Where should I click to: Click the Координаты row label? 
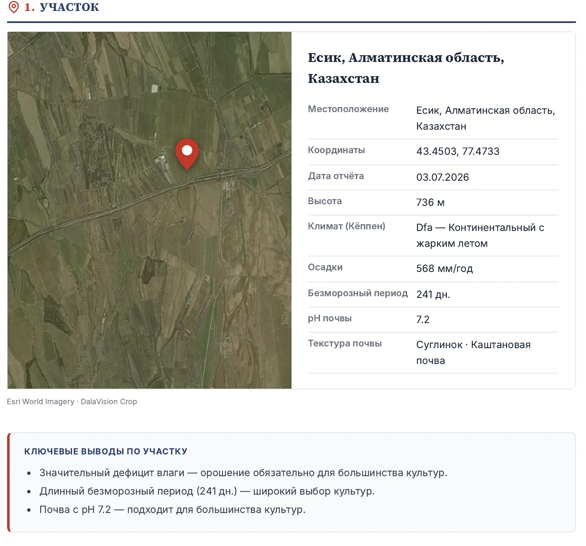(x=336, y=150)
